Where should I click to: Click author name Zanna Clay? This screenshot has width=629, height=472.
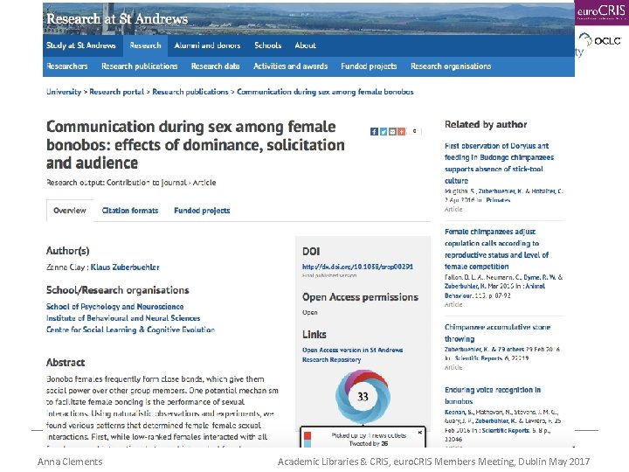pos(66,267)
